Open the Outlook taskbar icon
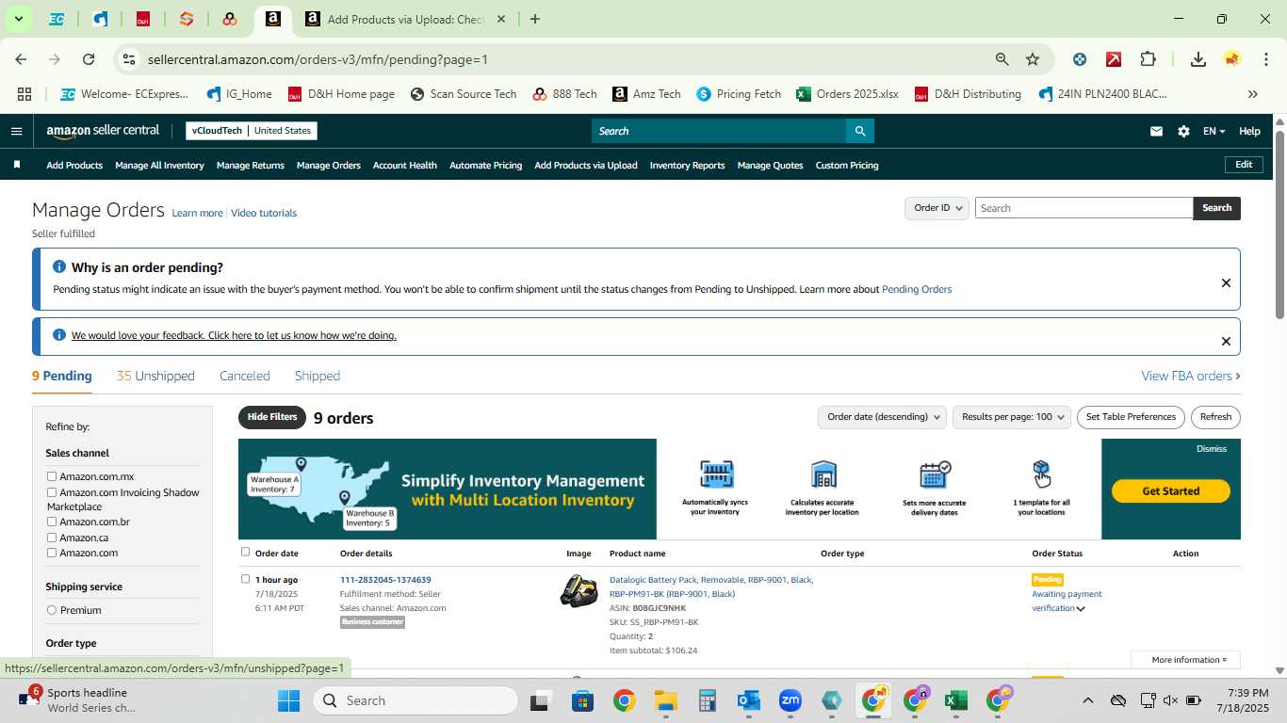 tap(749, 700)
